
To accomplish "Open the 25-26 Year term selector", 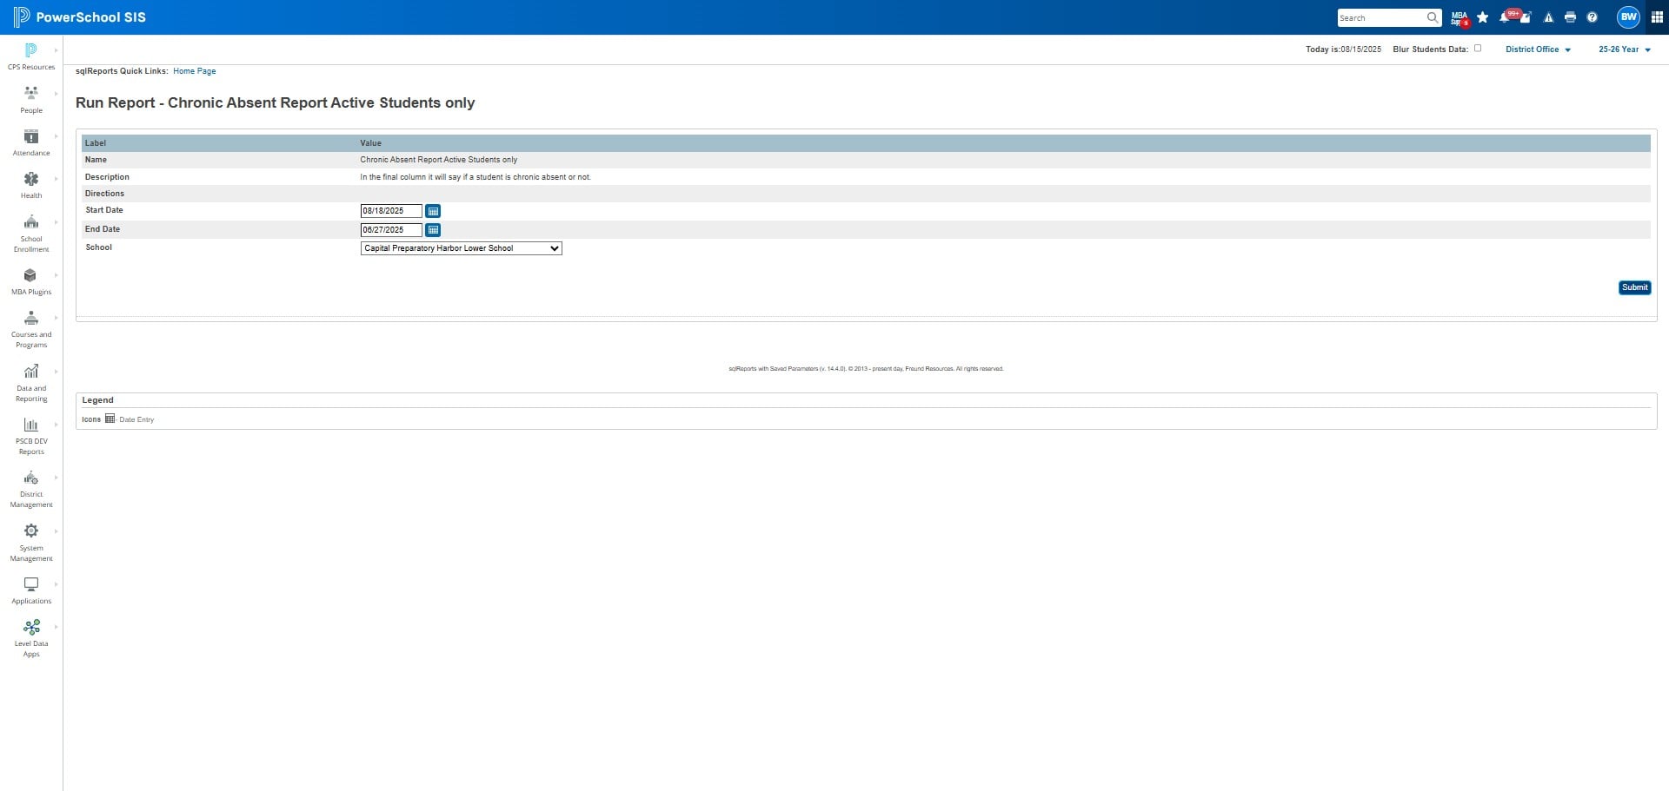I will click(x=1624, y=49).
